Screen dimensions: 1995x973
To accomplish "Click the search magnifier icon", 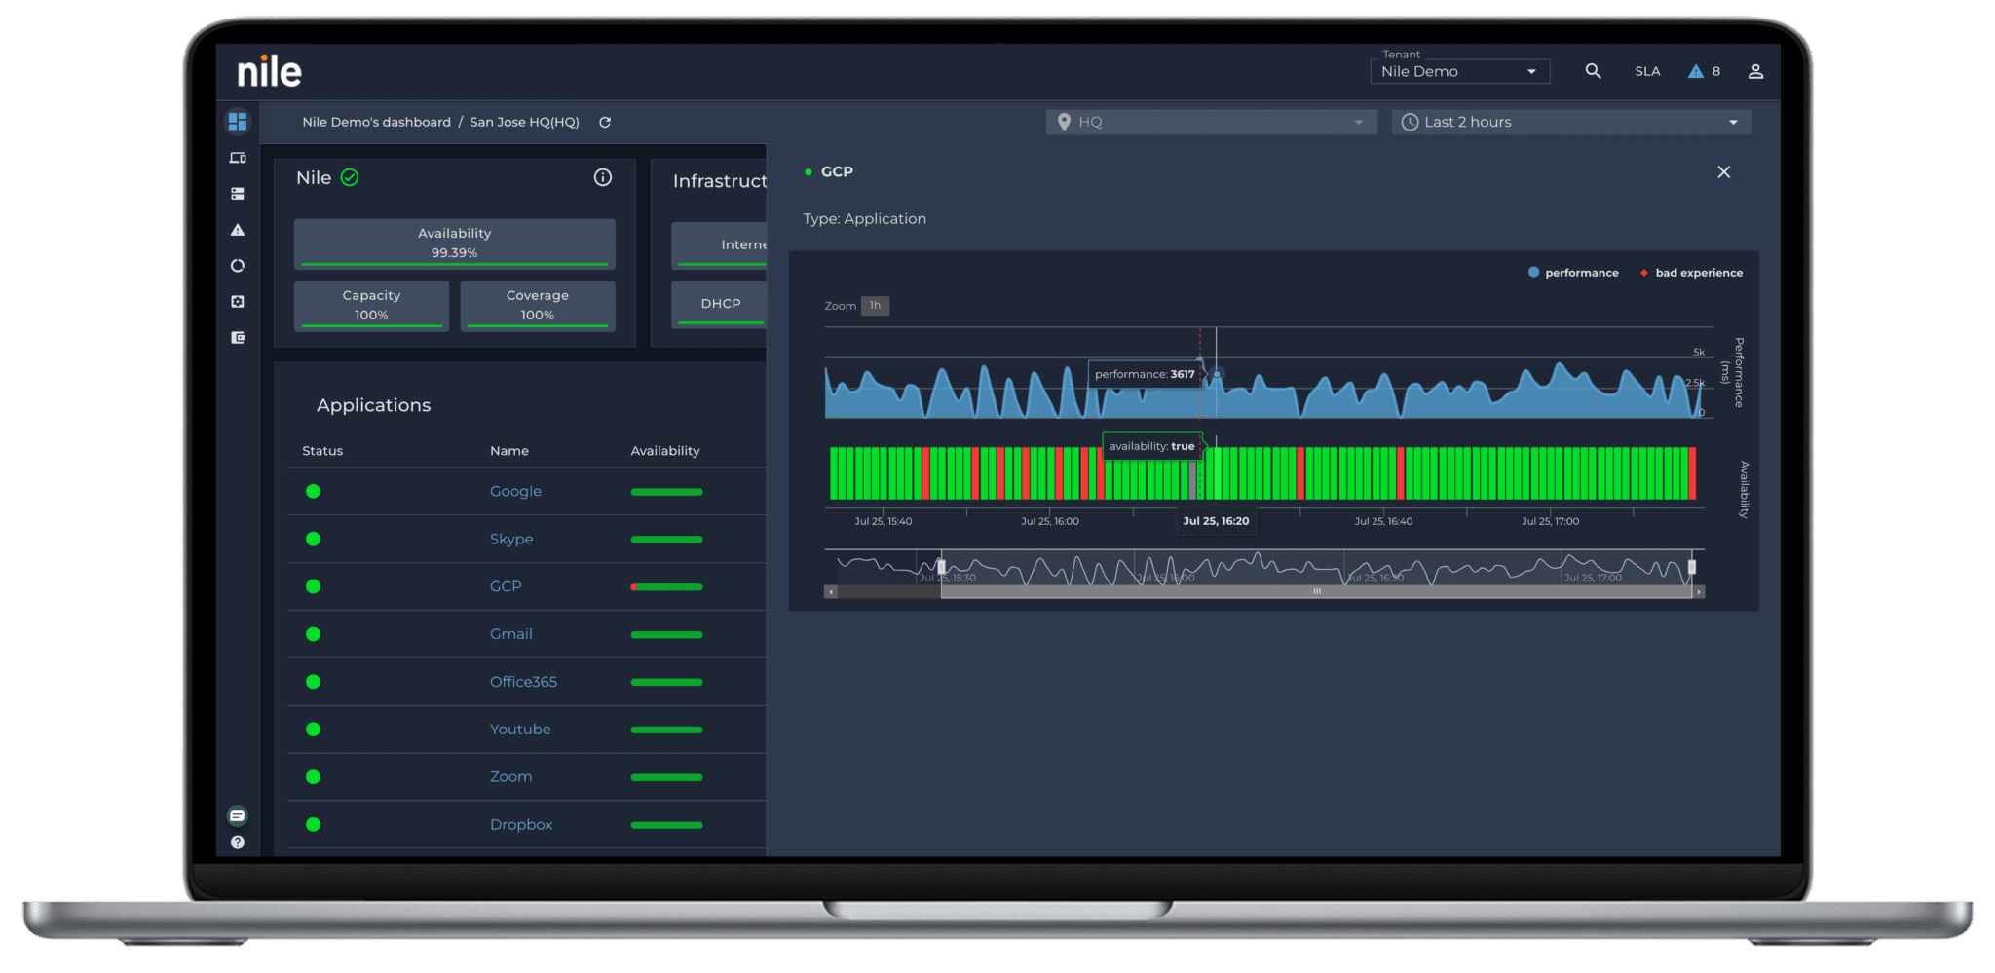I will (x=1593, y=71).
